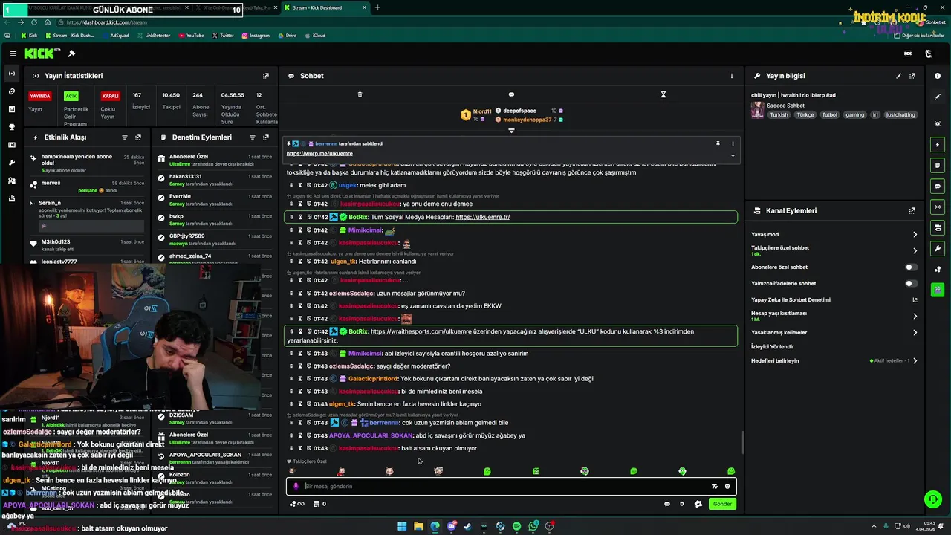Screen dimensions: 951x535
Task: Toggle Yalnızca ifadelerle sohbet switch
Action: click(911, 283)
